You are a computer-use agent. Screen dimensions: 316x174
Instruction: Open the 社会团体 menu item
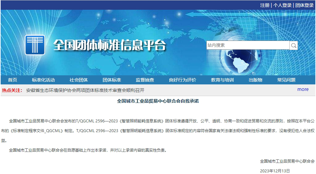point(79,80)
